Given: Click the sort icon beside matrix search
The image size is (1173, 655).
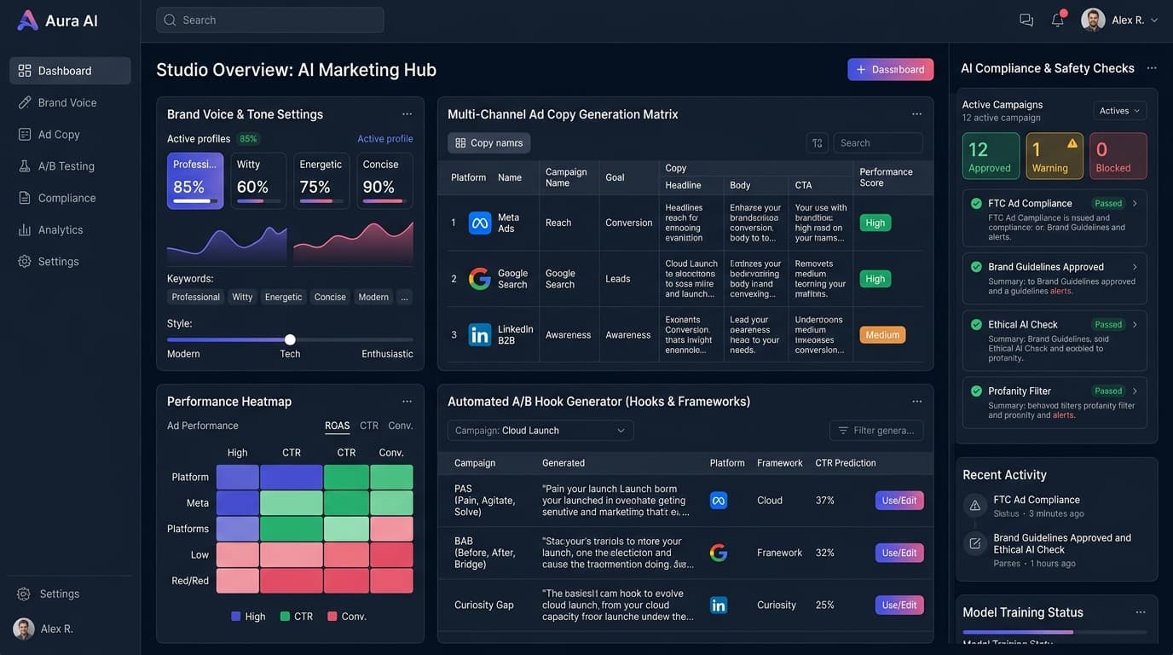Looking at the screenshot, I should pyautogui.click(x=818, y=143).
